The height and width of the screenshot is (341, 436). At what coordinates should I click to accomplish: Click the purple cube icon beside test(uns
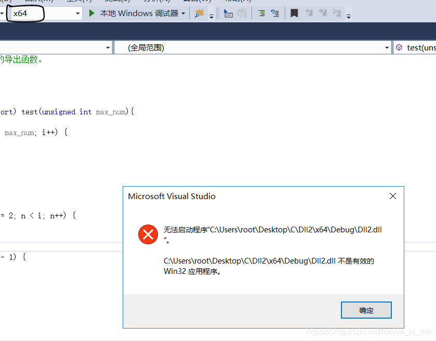399,47
